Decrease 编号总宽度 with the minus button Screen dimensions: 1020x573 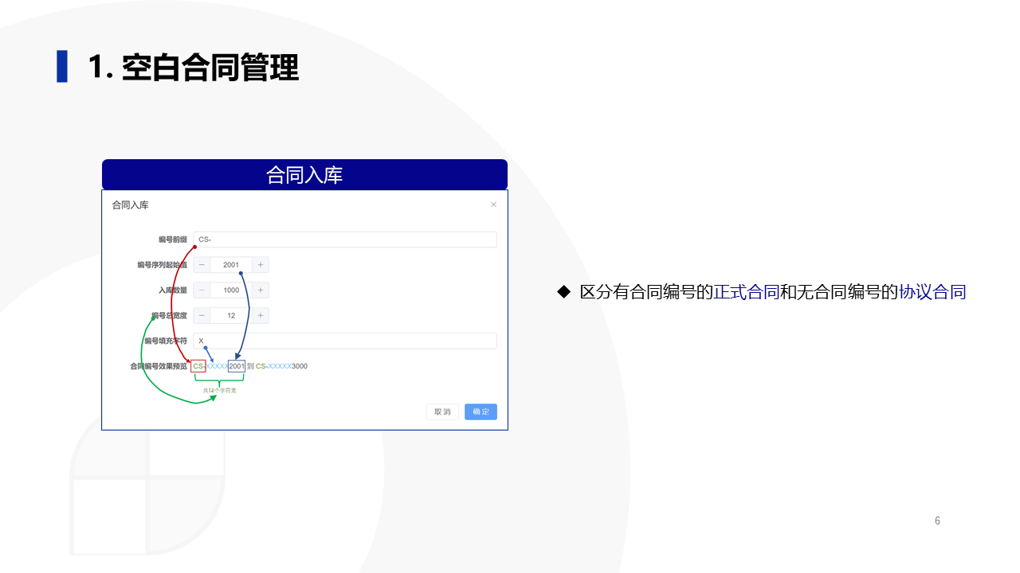202,316
